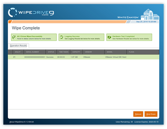Click the White Canyon house logo

pos(150,14)
